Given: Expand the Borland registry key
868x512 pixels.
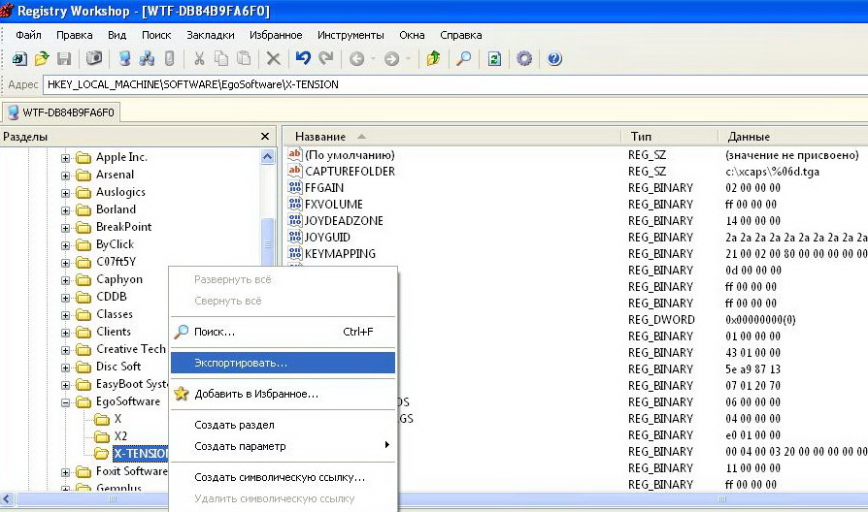Looking at the screenshot, I should coord(66,209).
